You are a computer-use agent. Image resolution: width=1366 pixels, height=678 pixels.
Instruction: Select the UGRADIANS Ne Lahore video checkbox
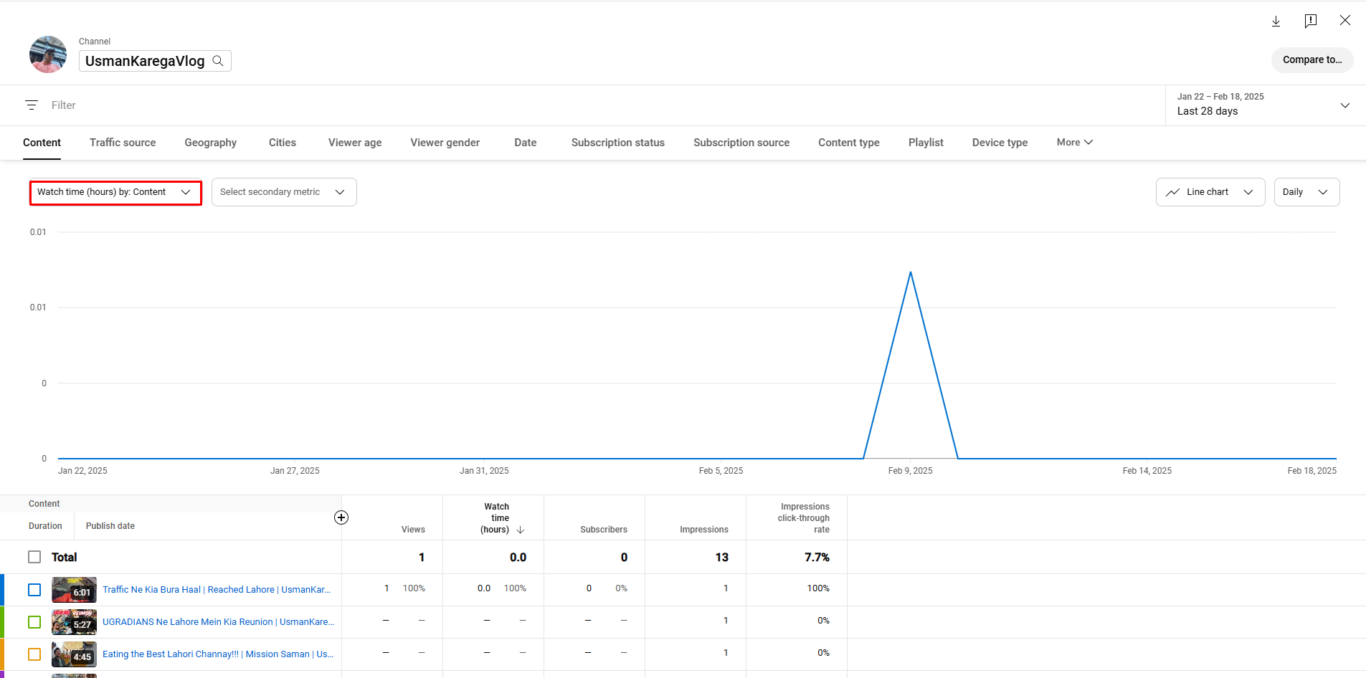(34, 622)
